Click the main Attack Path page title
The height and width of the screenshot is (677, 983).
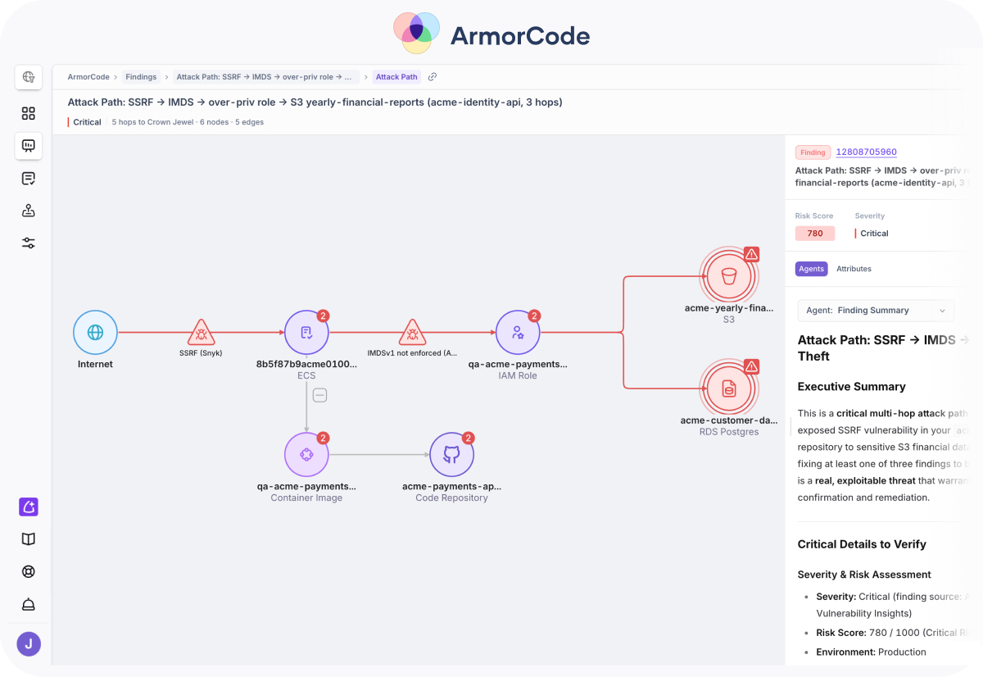[x=315, y=102]
